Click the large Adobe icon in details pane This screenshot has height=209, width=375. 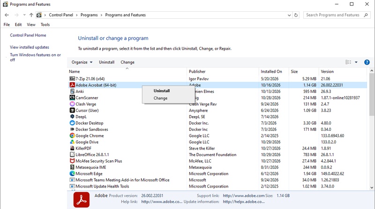pyautogui.click(x=81, y=200)
